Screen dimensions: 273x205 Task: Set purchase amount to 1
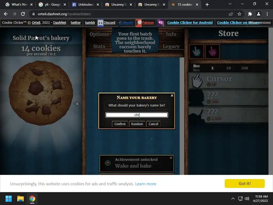(x=212, y=68)
